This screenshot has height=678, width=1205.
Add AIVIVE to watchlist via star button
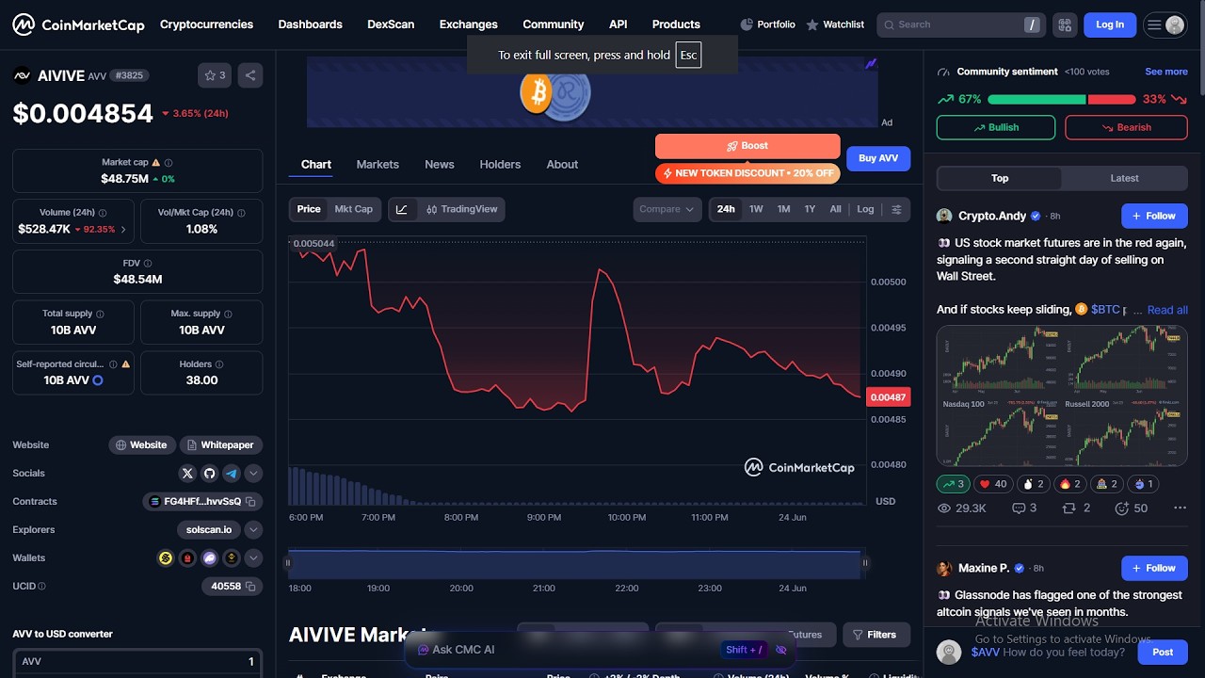[x=215, y=75]
